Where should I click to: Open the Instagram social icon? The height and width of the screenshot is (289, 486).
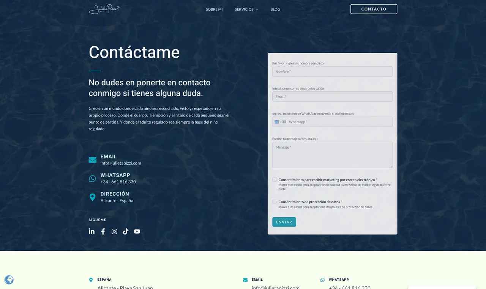tap(114, 231)
